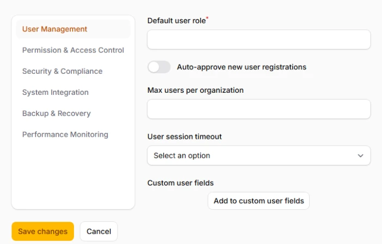Click the Cancel button
382x244 pixels.
98,232
